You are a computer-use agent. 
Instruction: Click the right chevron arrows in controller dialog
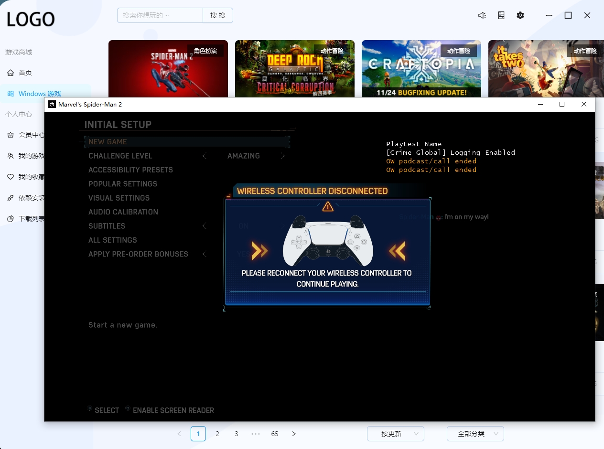click(397, 251)
